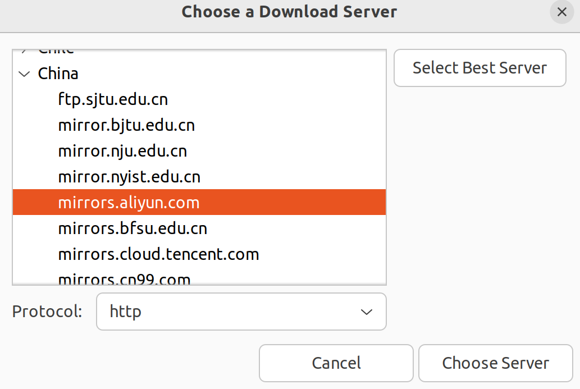
Task: Click the "Protocol:" label text
Action: (x=47, y=312)
